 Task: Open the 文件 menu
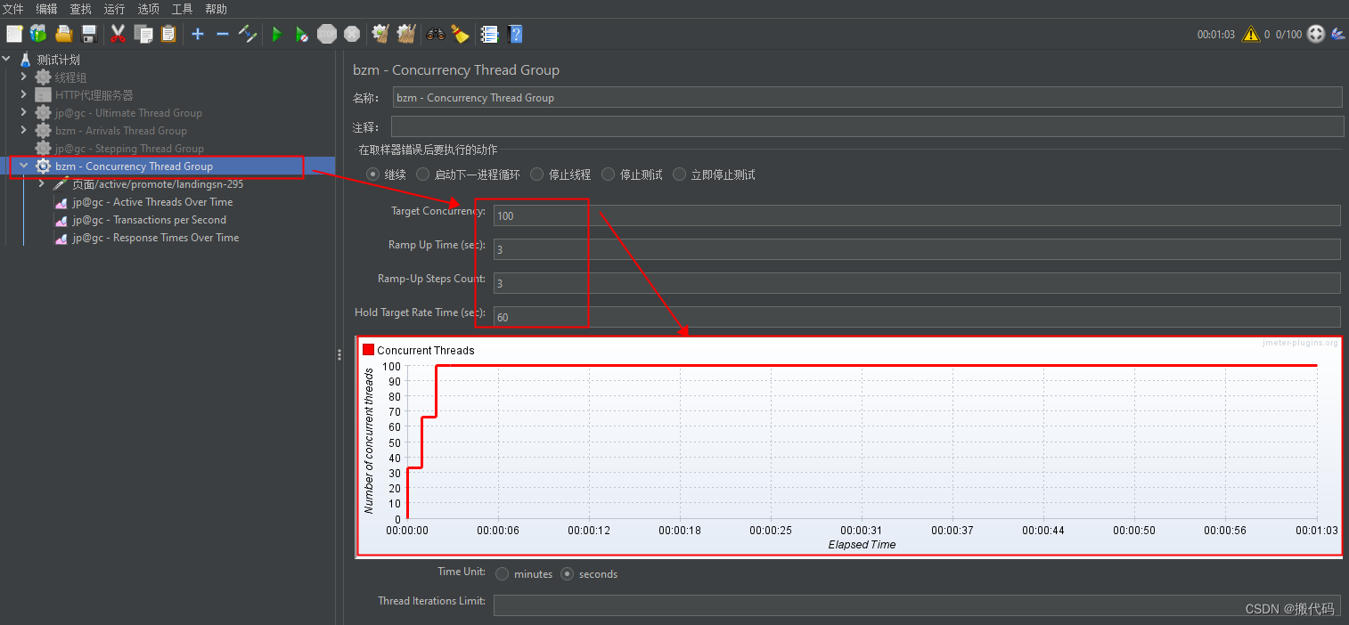click(x=13, y=9)
